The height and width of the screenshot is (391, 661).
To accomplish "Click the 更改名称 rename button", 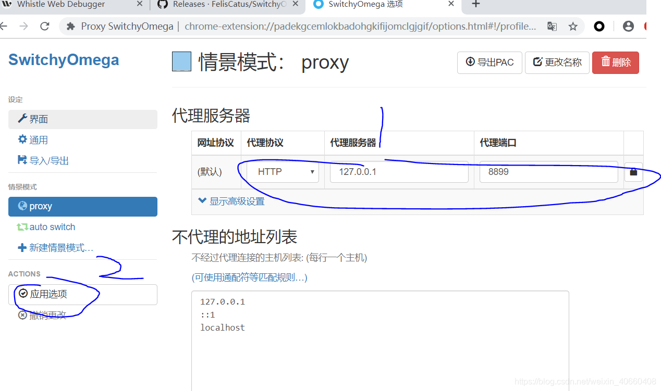I will (557, 62).
